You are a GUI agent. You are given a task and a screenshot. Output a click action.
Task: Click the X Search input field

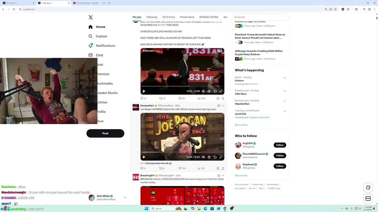tap(260, 17)
